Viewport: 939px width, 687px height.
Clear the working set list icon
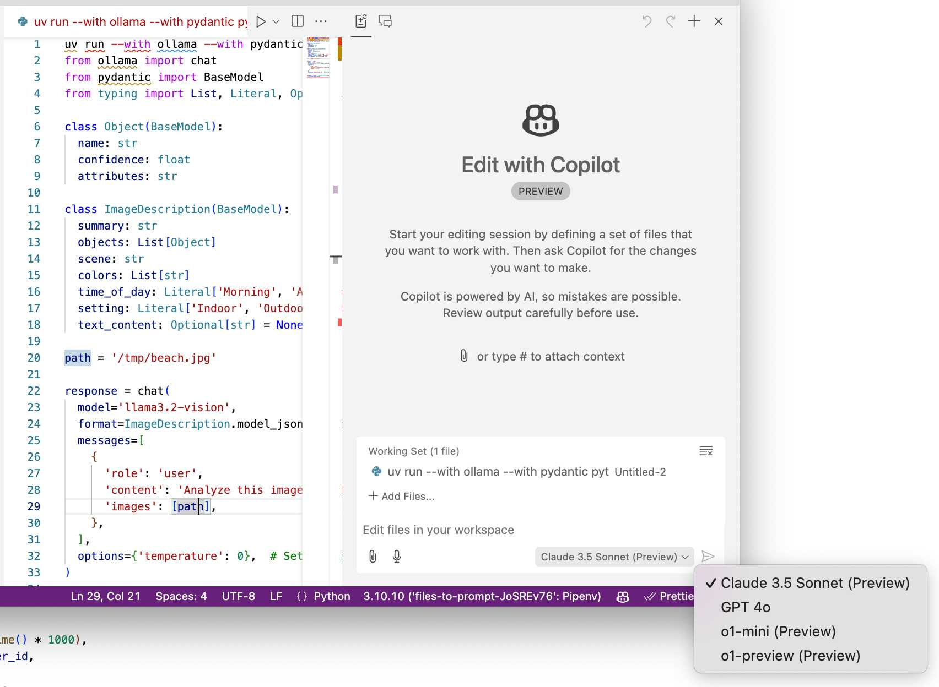(x=706, y=451)
